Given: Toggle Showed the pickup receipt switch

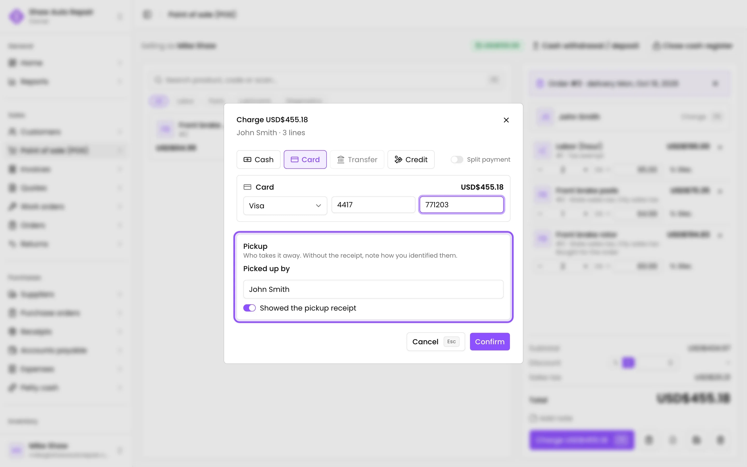Looking at the screenshot, I should coord(250,308).
